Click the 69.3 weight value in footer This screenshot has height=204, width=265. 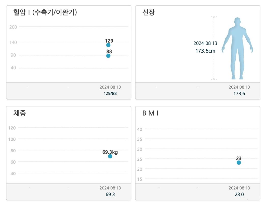pyautogui.click(x=110, y=195)
